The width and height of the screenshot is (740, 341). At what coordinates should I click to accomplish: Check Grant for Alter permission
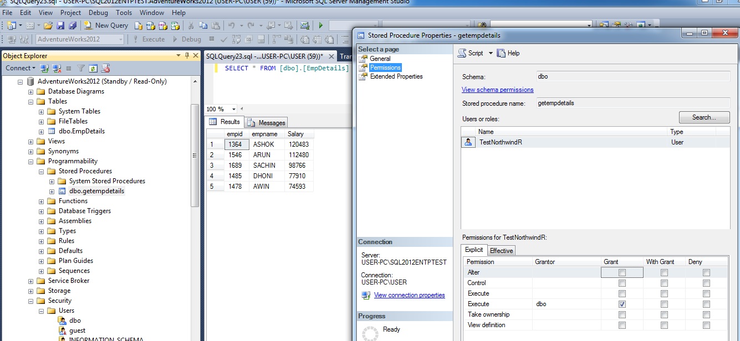coord(622,272)
